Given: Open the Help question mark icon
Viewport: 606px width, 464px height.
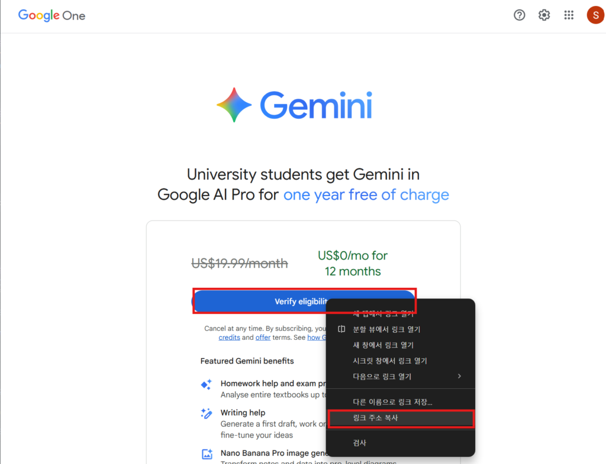Looking at the screenshot, I should point(519,15).
